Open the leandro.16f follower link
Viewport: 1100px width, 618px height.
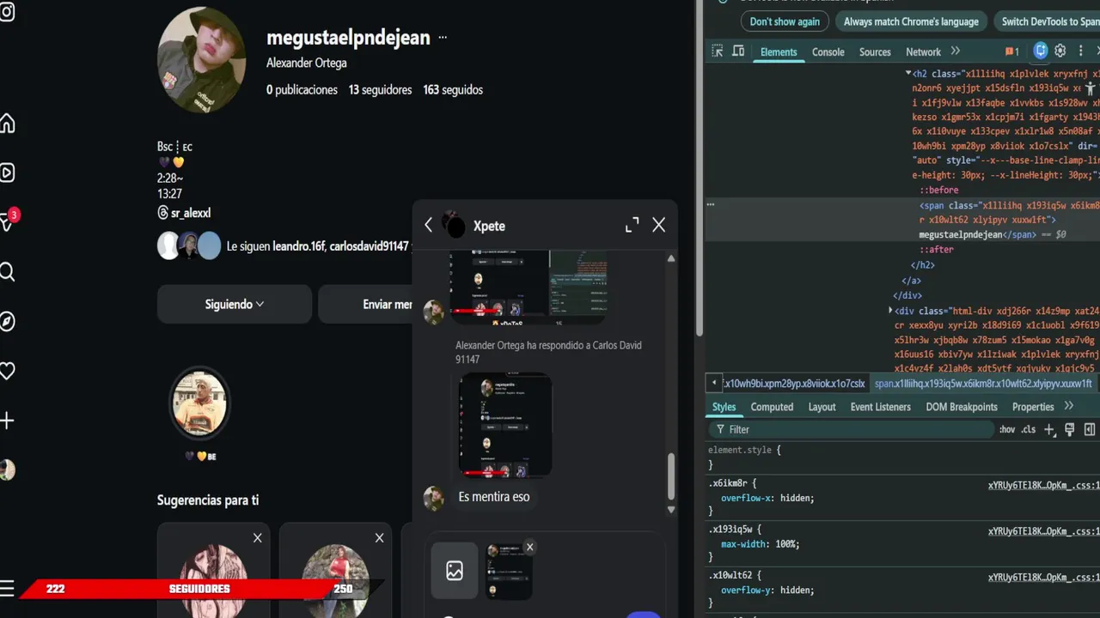[298, 246]
